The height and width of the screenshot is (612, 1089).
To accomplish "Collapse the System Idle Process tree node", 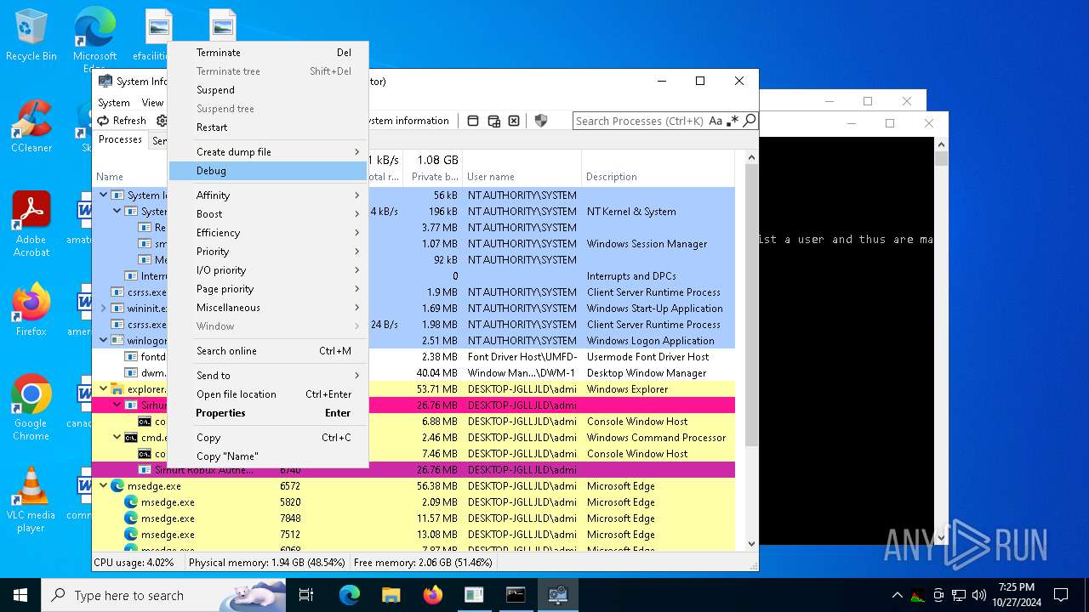I will [104, 195].
